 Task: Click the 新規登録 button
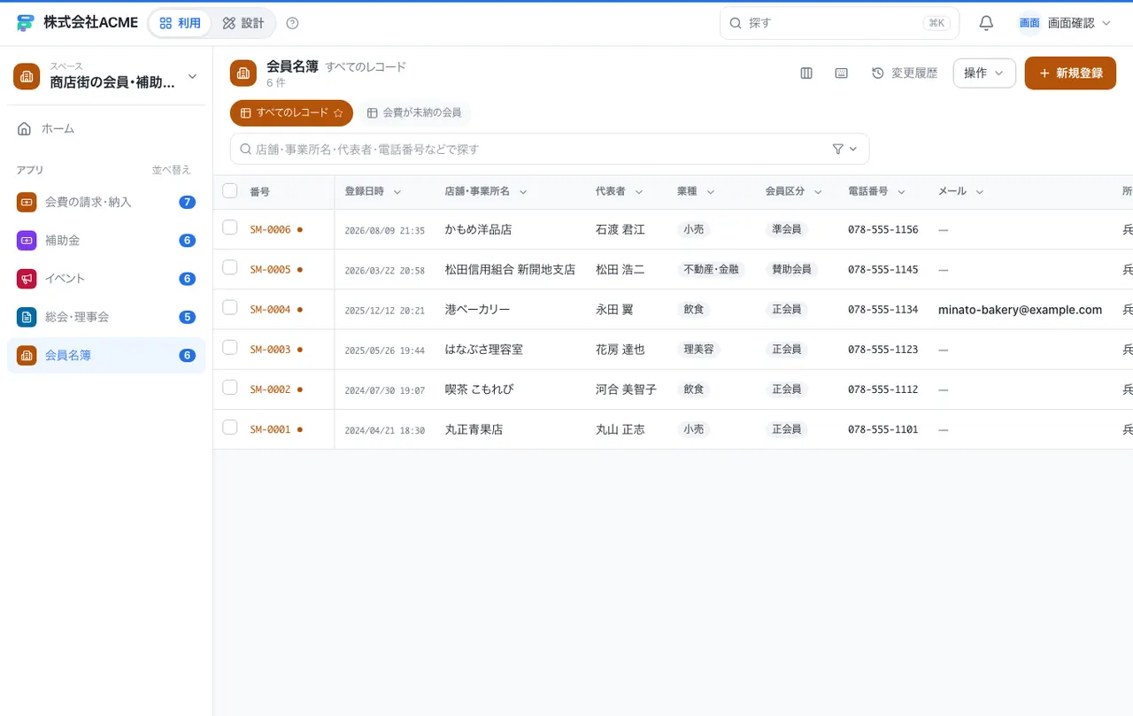[1070, 73]
